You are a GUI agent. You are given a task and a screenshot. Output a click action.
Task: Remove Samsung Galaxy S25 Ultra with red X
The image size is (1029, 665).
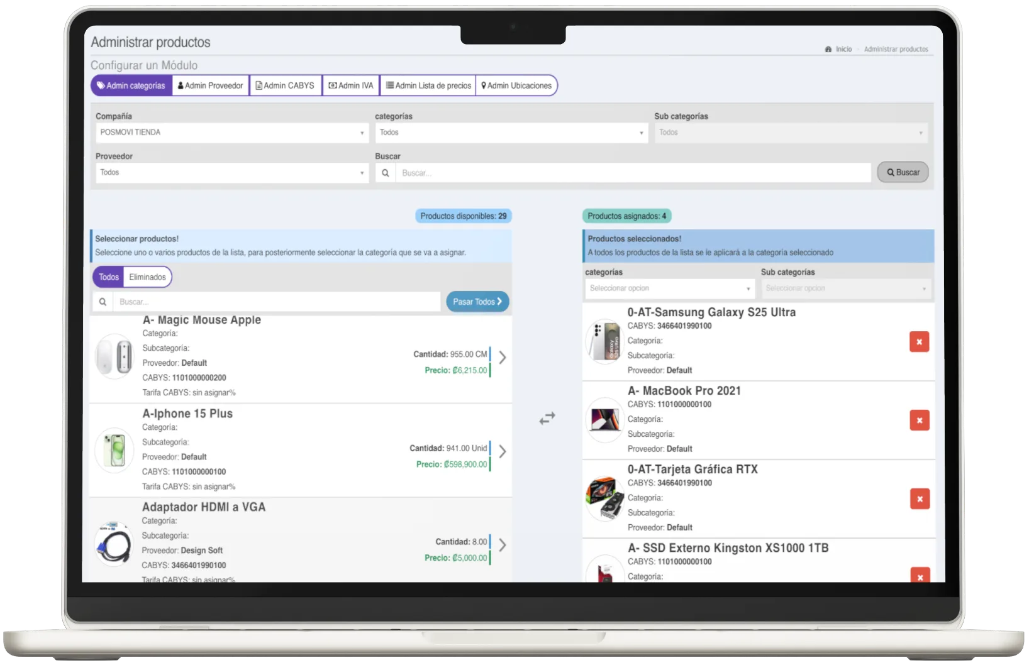[x=920, y=341]
